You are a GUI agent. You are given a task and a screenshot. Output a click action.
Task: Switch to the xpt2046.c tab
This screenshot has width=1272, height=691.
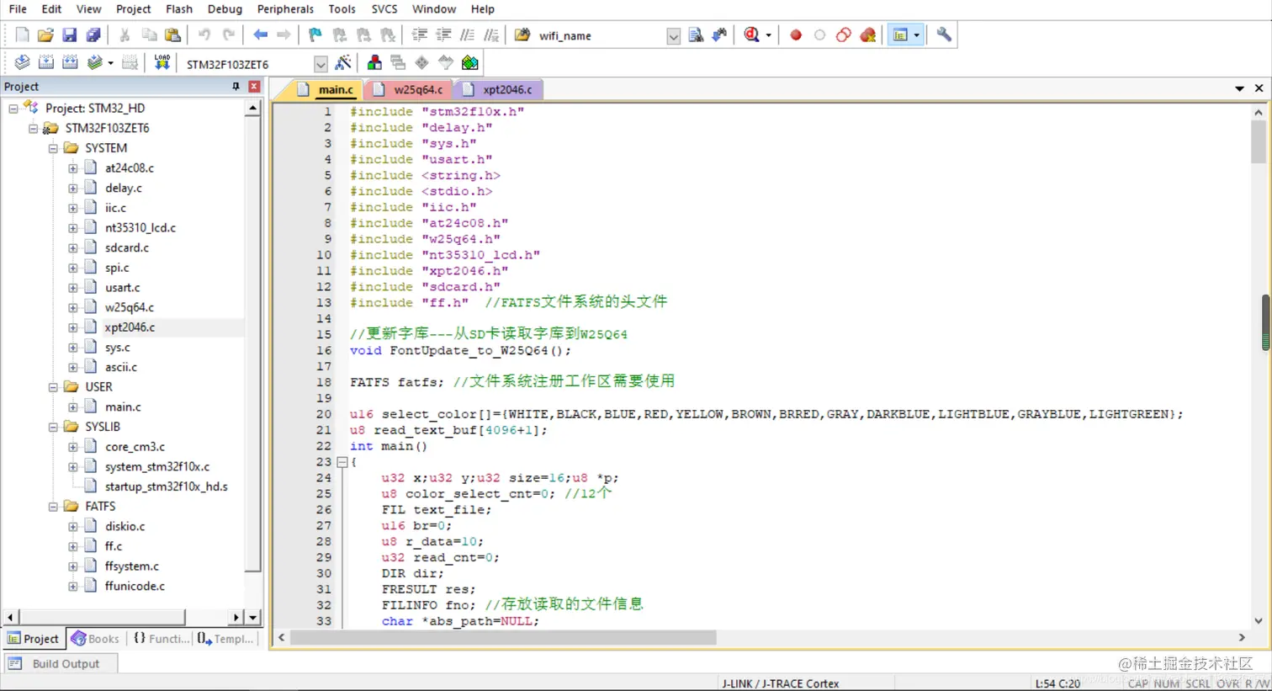(x=499, y=89)
